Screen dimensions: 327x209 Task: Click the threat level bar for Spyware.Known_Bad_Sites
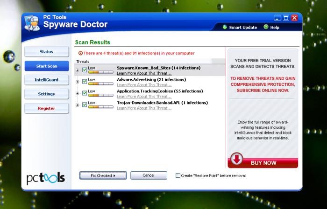pos(101,72)
